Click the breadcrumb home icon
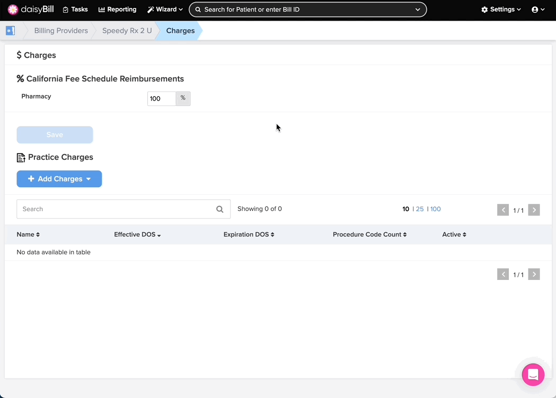The width and height of the screenshot is (556, 398). click(x=10, y=31)
